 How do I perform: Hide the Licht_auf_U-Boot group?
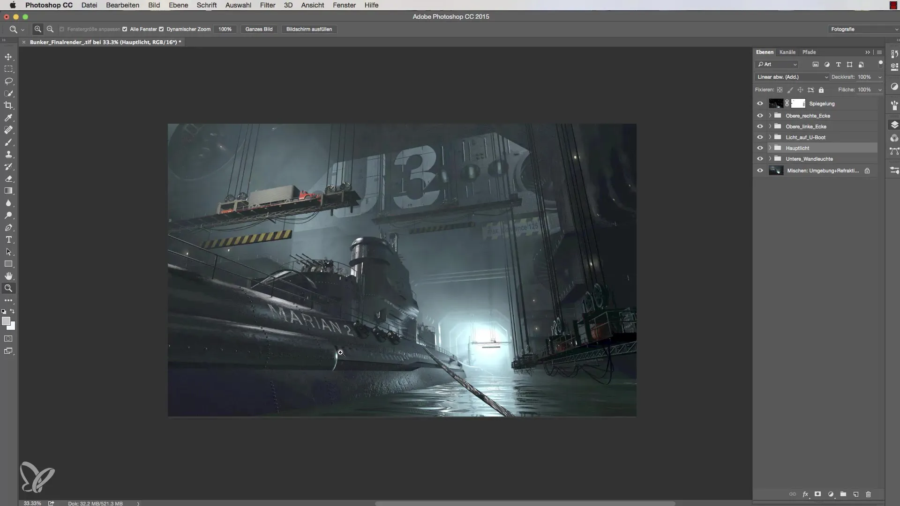tap(760, 137)
